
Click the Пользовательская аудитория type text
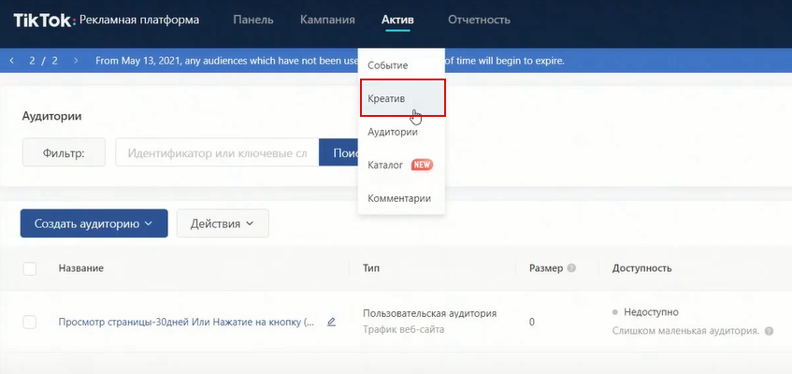(430, 313)
